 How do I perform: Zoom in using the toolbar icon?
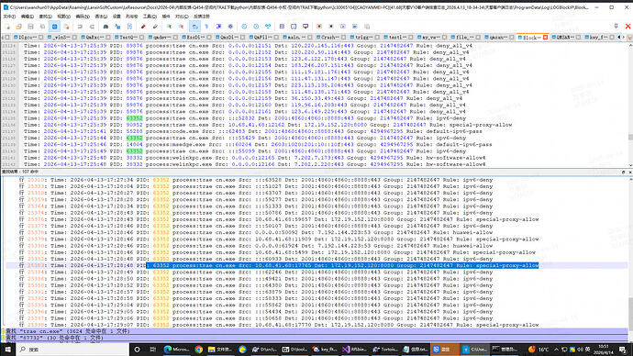[x=169, y=27]
